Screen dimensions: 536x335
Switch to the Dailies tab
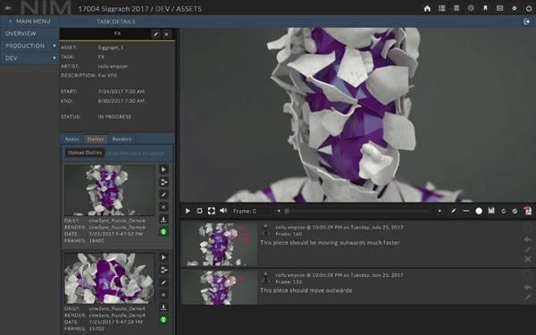[x=96, y=139]
